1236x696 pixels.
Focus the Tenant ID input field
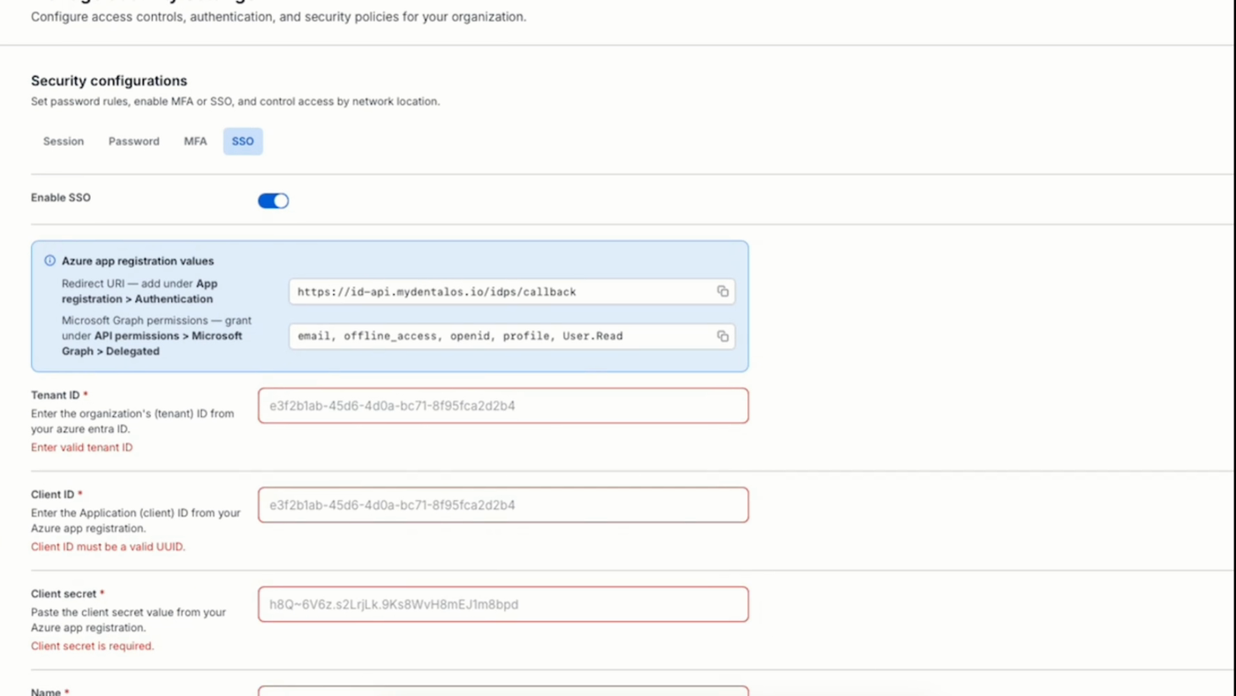click(503, 405)
